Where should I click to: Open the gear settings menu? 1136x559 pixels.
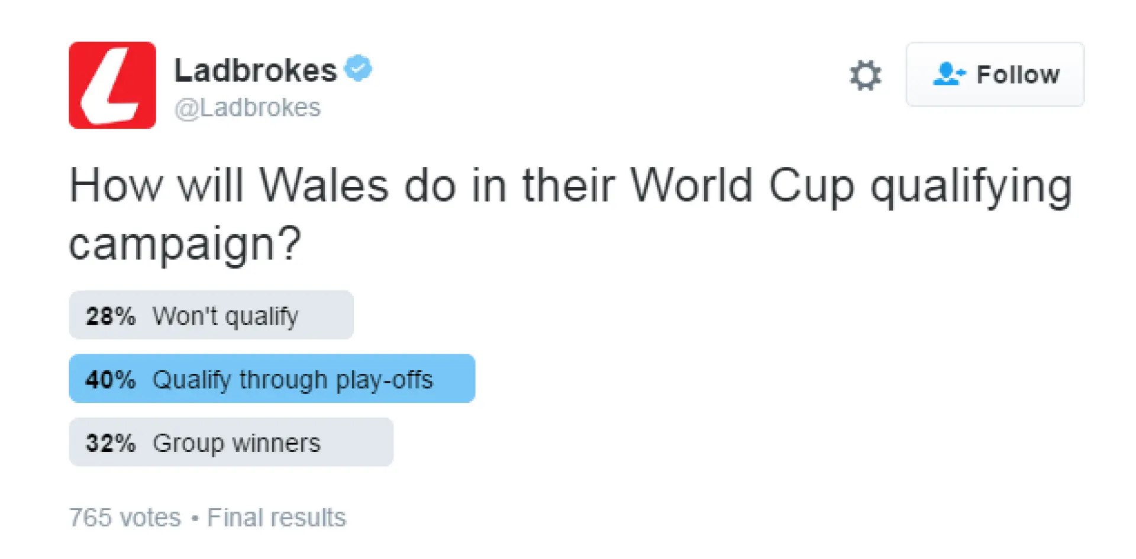(865, 75)
